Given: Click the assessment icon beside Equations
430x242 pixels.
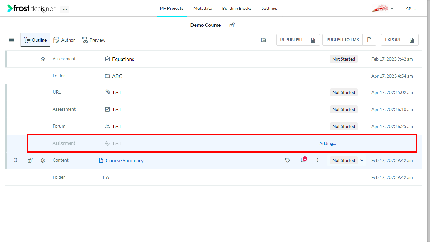Looking at the screenshot, I should coord(107,59).
